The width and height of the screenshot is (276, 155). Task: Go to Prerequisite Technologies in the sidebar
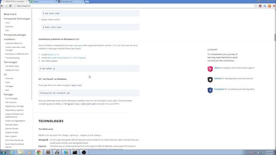tap(17, 19)
